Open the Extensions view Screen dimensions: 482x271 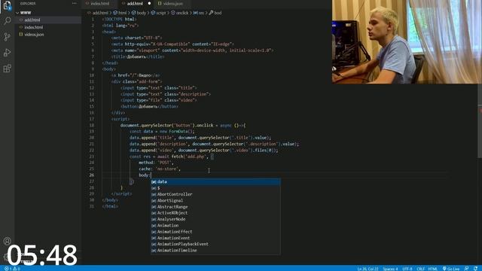pos(7,69)
